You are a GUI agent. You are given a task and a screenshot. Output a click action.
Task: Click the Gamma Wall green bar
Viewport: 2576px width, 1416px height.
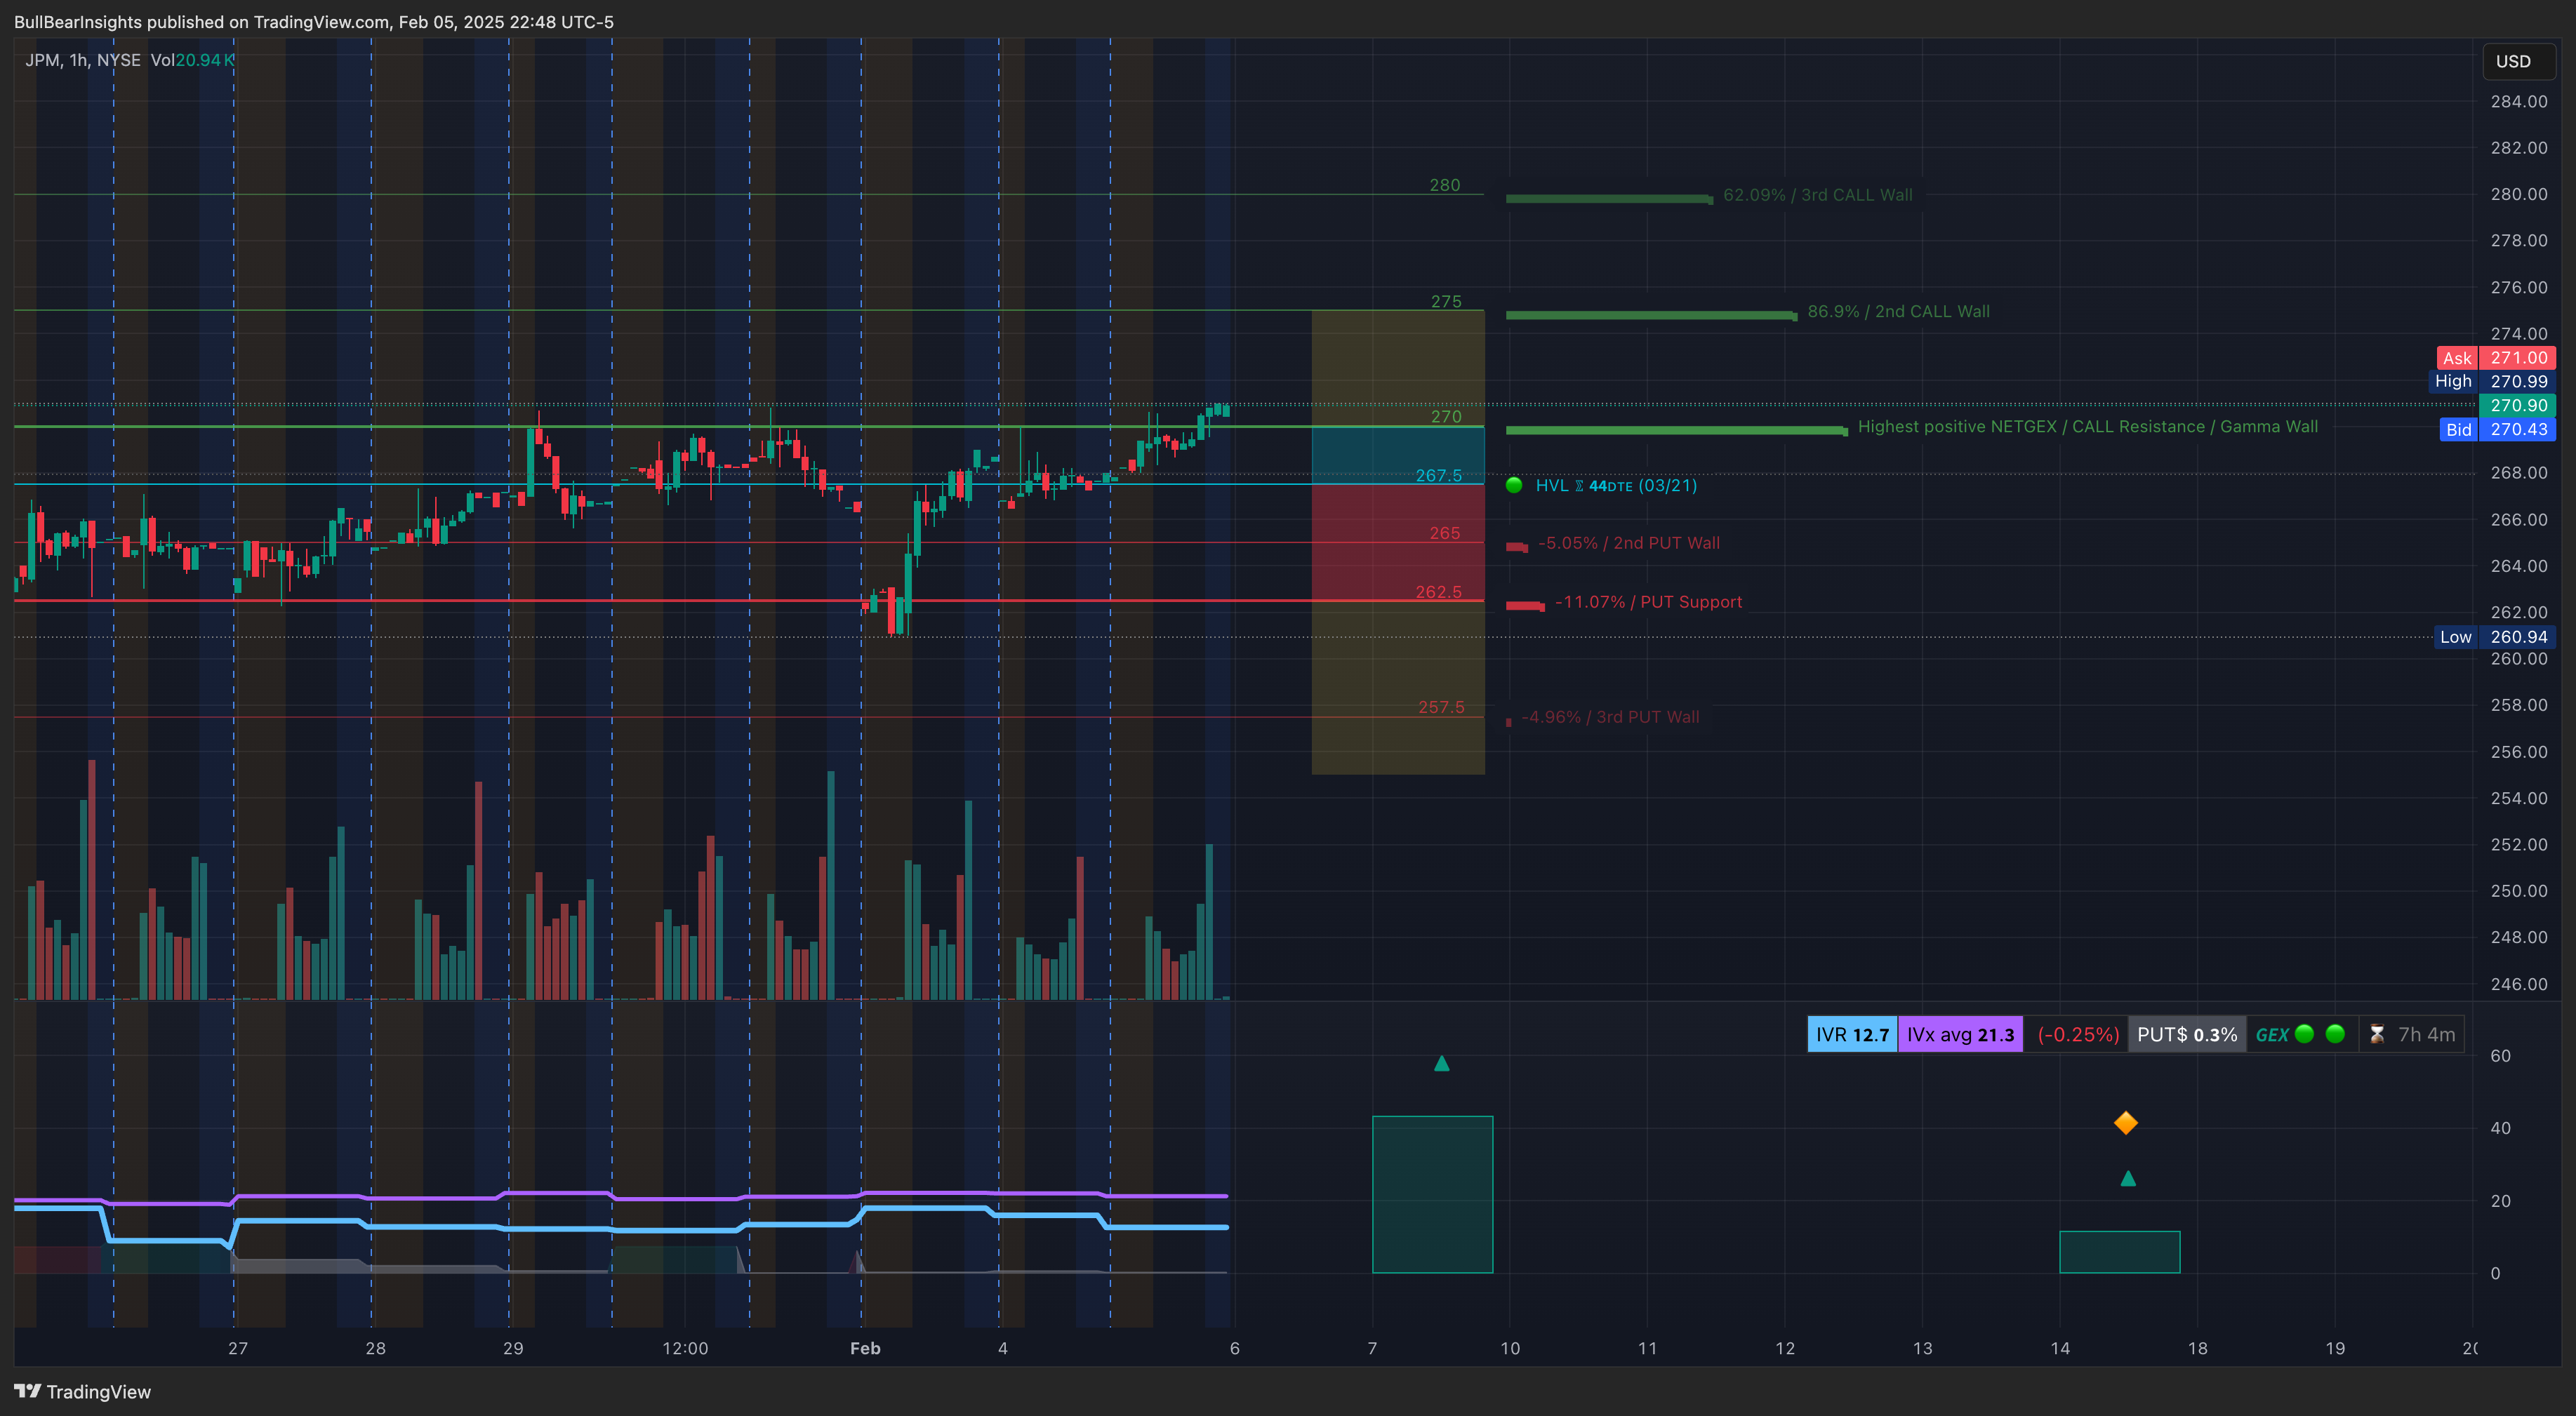pos(1676,431)
